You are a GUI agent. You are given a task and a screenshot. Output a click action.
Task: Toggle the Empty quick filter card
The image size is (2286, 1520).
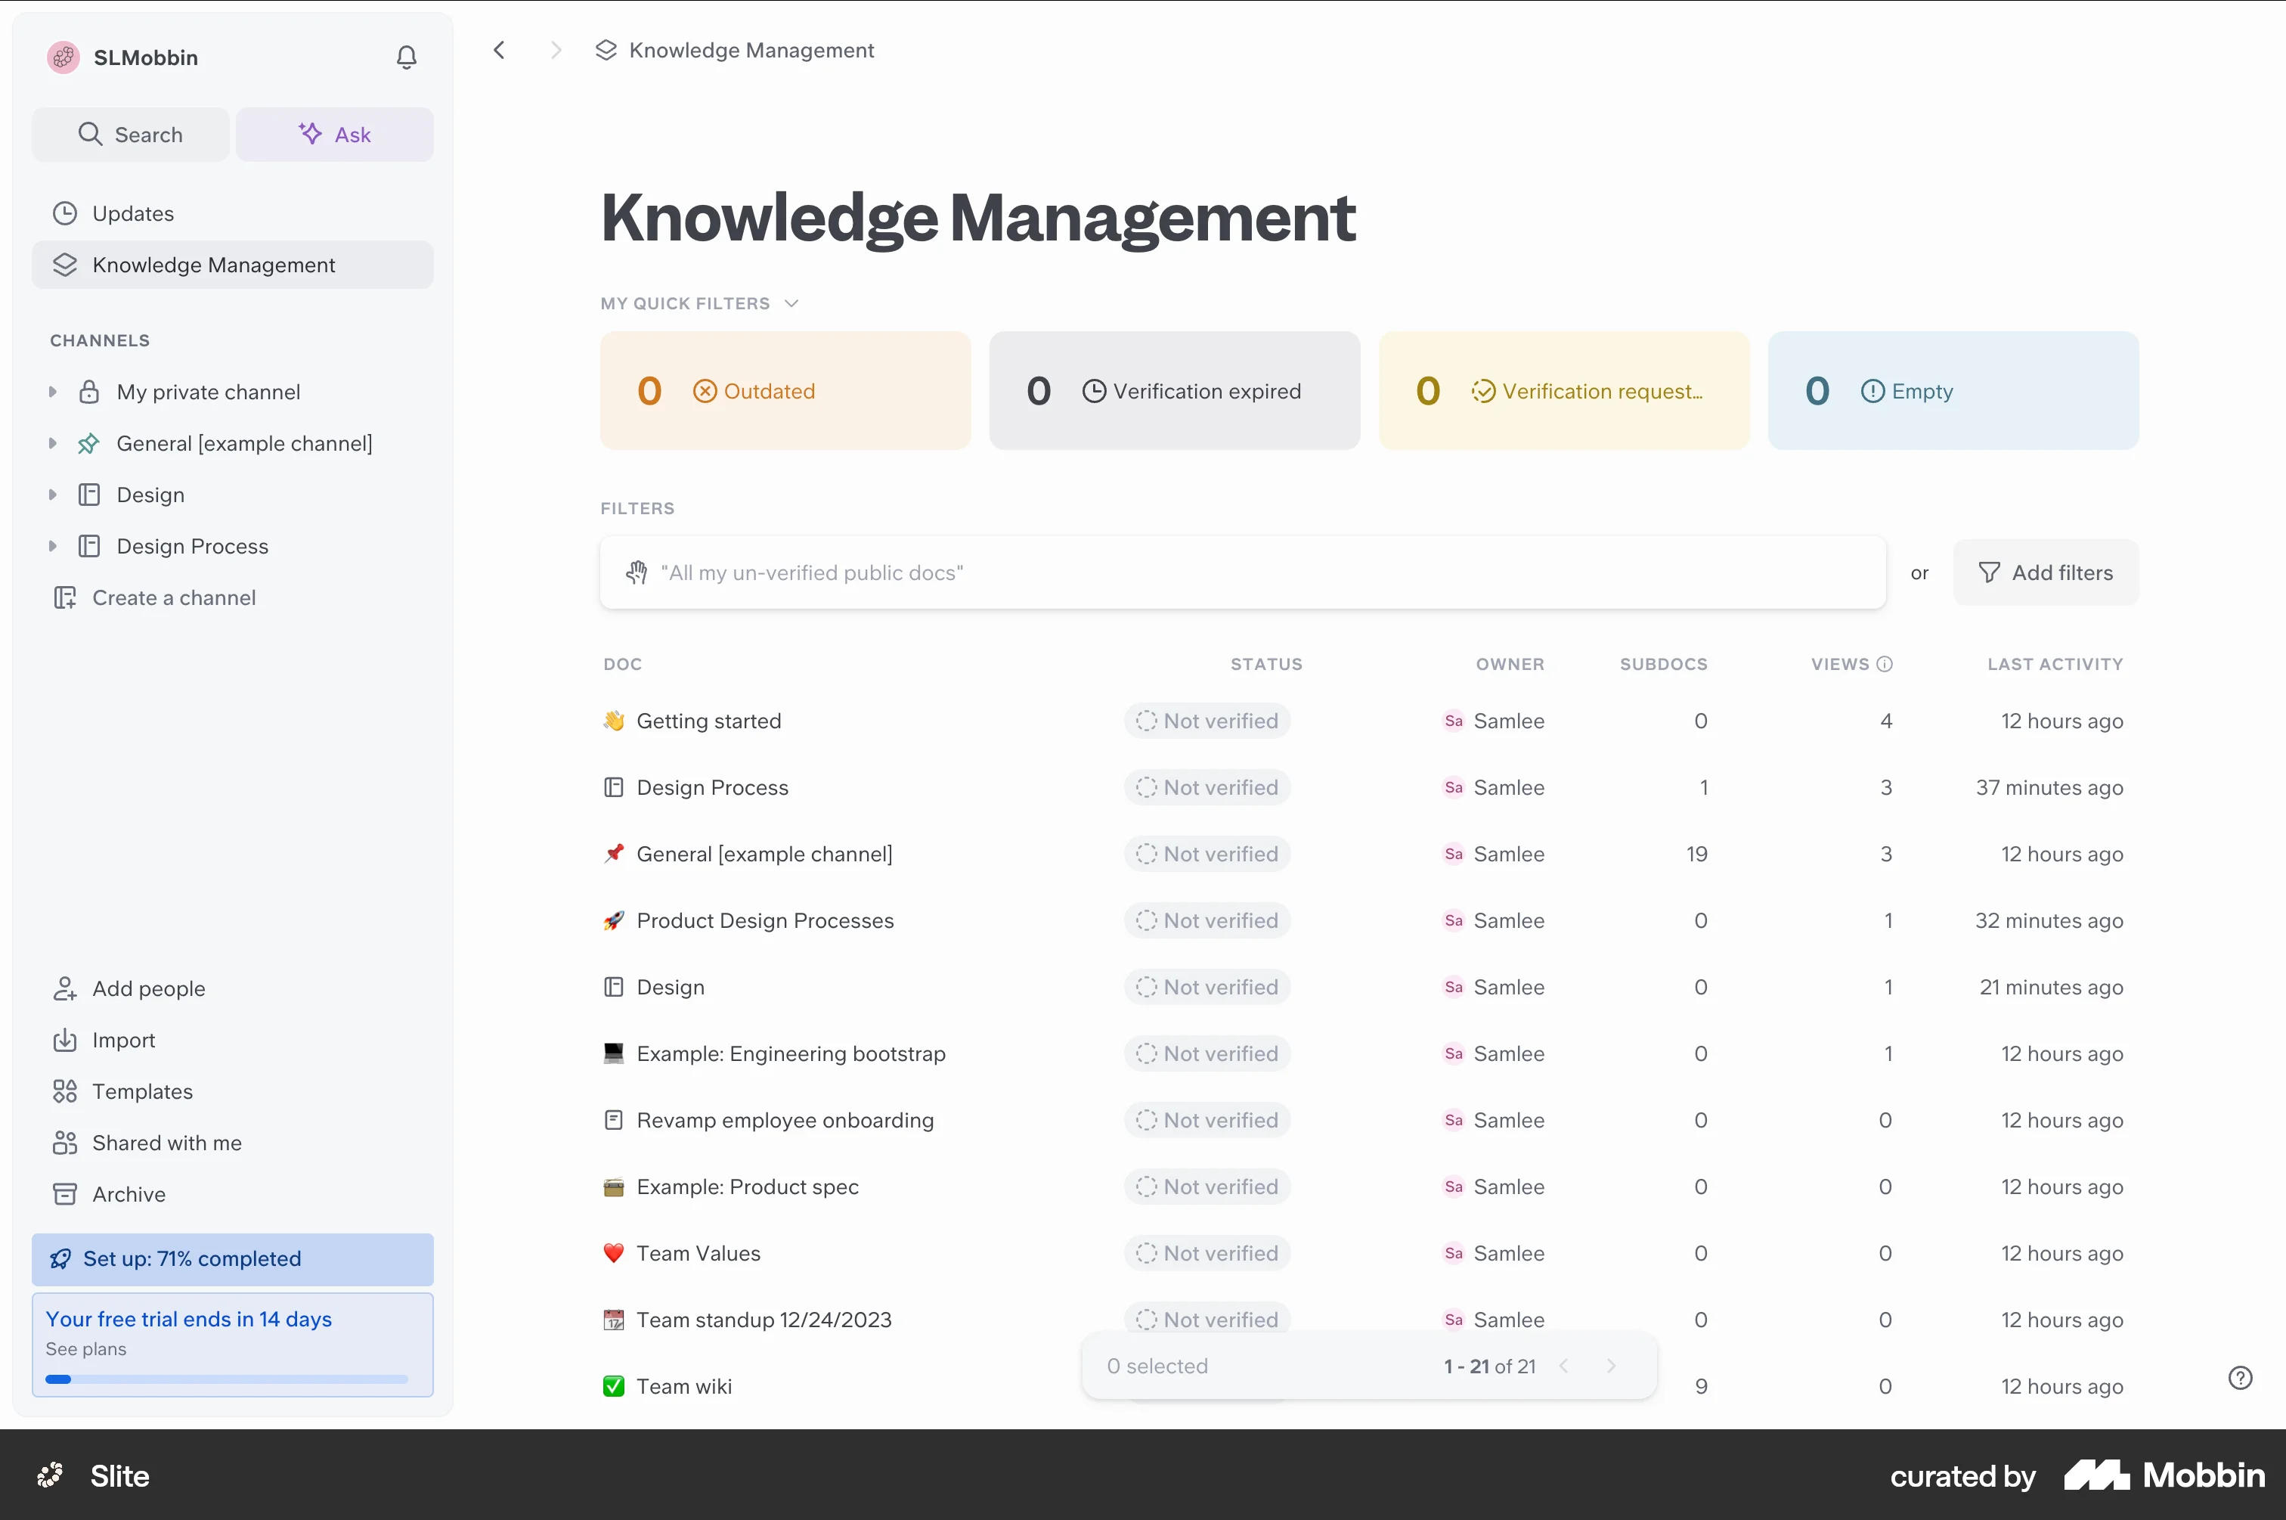point(1953,391)
